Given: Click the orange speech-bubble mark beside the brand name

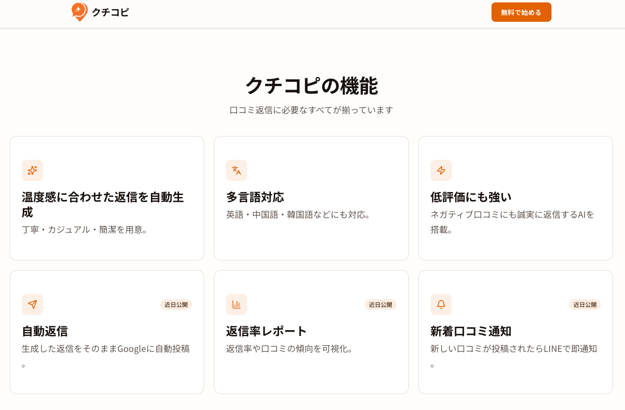Looking at the screenshot, I should pyautogui.click(x=79, y=12).
